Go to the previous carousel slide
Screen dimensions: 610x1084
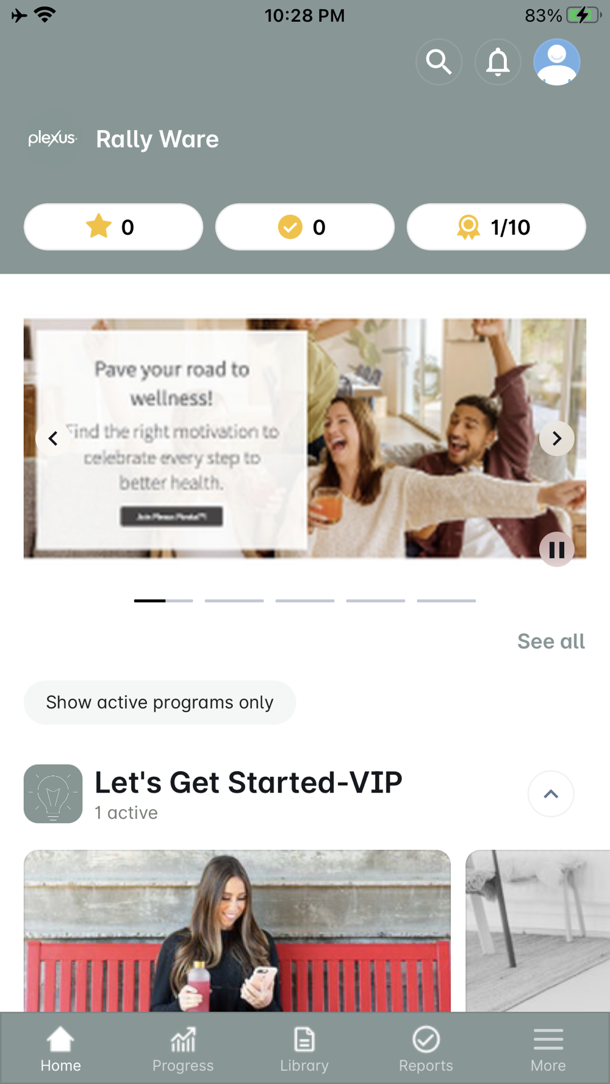53,438
